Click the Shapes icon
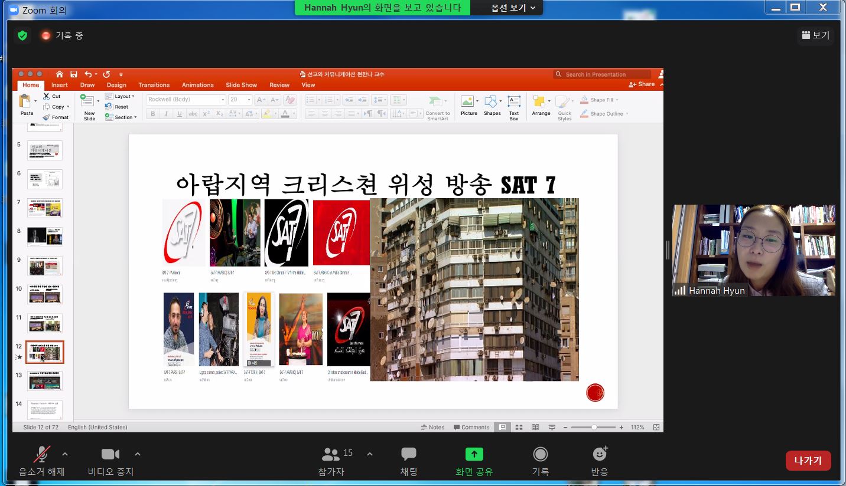Screen dimensions: 846x486 pyautogui.click(x=492, y=101)
